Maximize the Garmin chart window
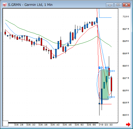This screenshot has height=129, width=133. (118, 5)
